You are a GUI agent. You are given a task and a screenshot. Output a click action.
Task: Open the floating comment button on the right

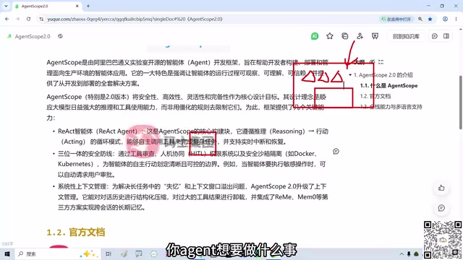click(x=441, y=208)
